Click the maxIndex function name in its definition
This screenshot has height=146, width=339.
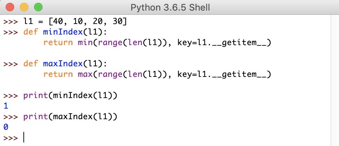tap(63, 63)
